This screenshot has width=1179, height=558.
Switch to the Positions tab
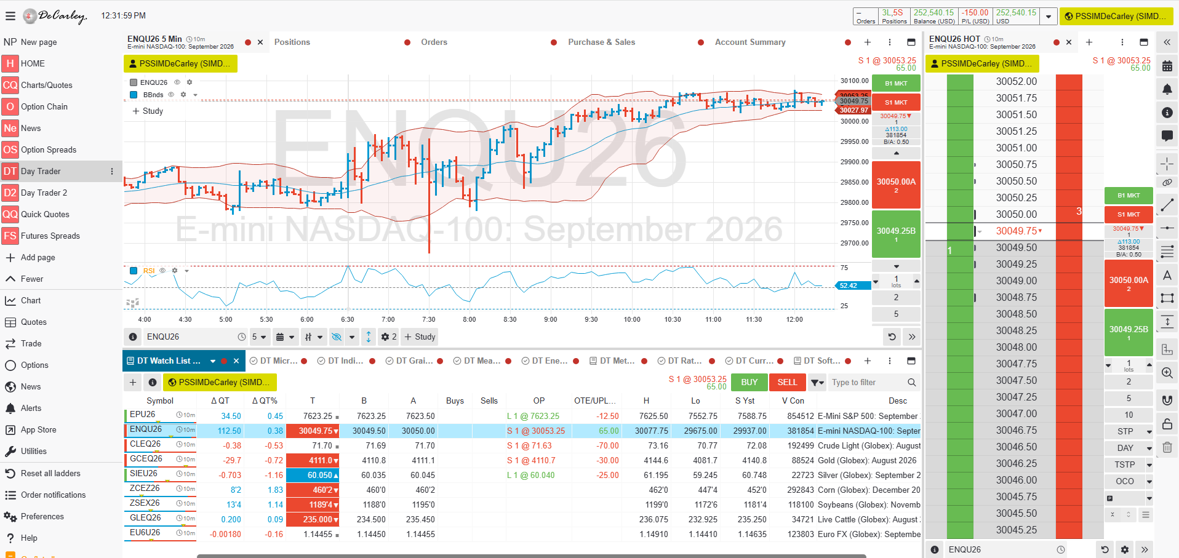click(292, 42)
